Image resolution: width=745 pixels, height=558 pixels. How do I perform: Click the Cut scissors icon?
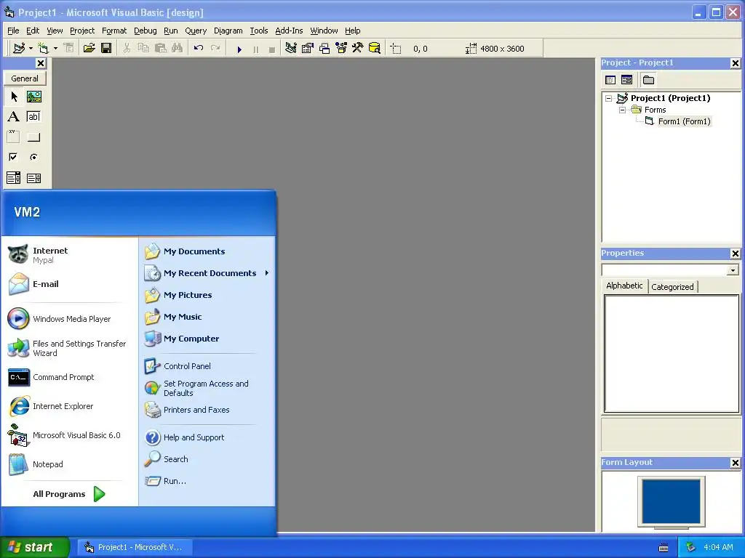127,48
